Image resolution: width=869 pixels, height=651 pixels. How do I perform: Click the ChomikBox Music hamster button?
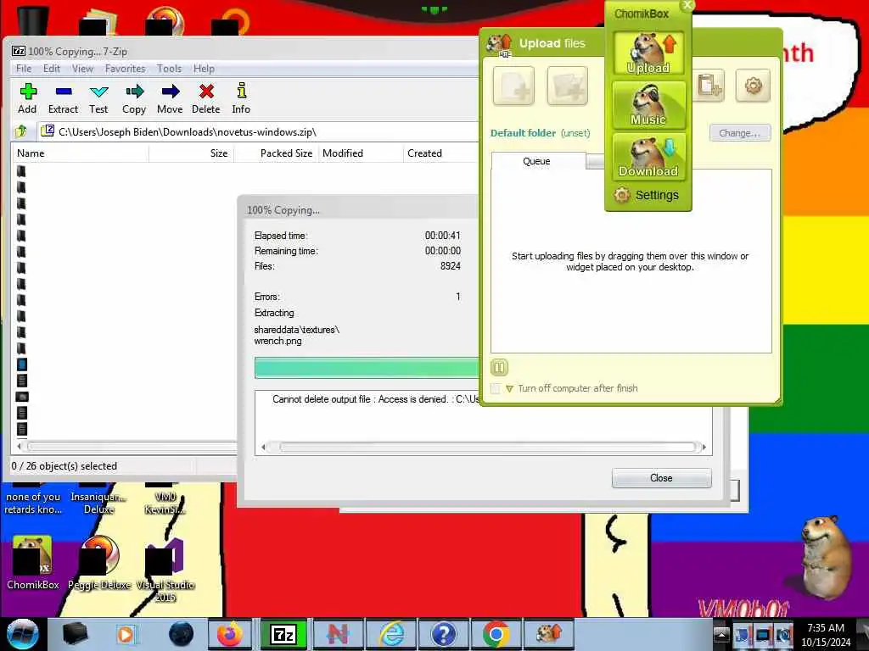(648, 104)
